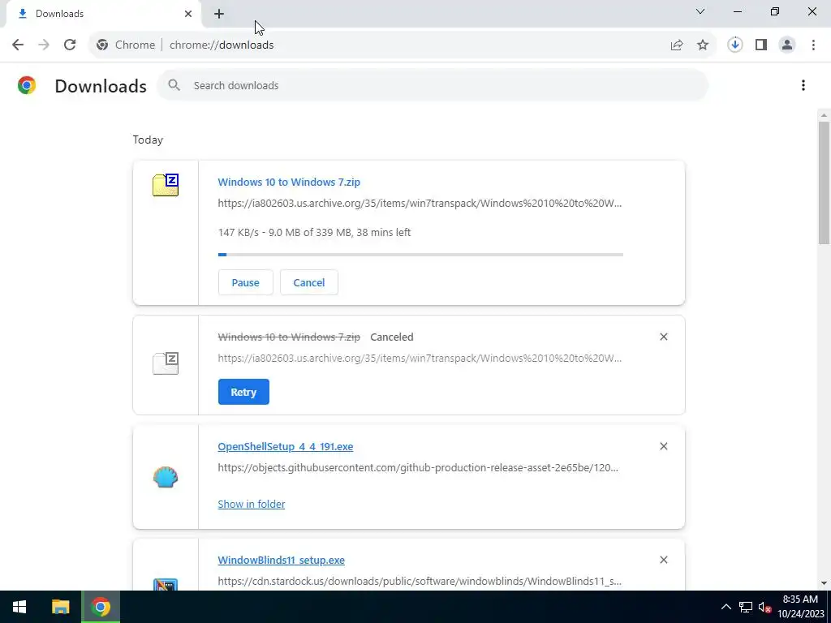This screenshot has height=623, width=831.
Task: Open the Windows 10 to Windows 7.zip link
Action: (289, 182)
